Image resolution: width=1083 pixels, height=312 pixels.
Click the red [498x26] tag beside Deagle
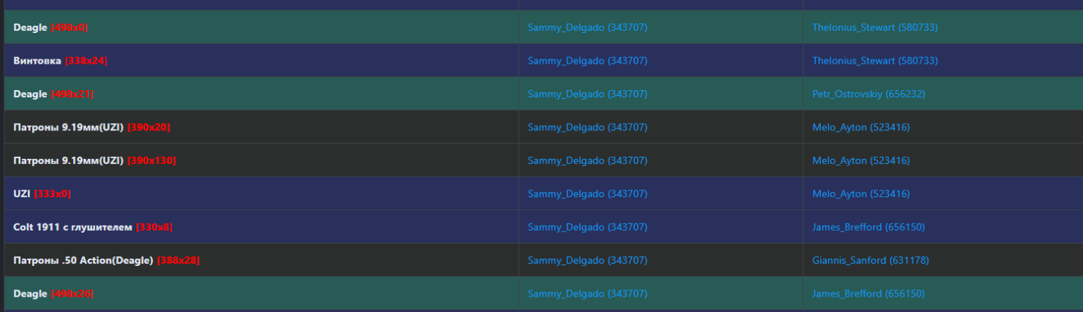[72, 294]
